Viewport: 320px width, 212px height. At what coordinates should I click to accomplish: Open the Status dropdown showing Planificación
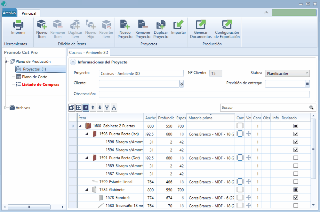click(x=287, y=73)
